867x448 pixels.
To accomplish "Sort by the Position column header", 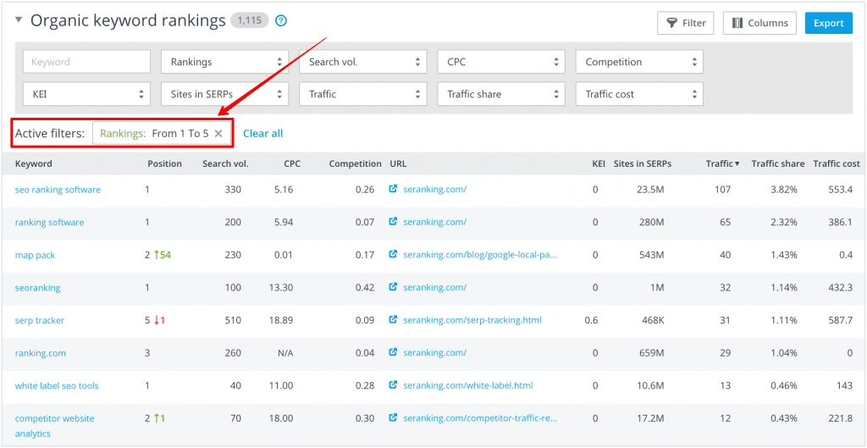I will tap(165, 163).
